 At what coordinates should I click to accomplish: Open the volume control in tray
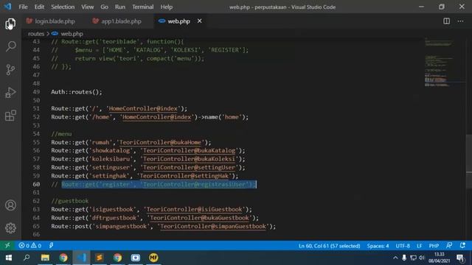point(422,258)
